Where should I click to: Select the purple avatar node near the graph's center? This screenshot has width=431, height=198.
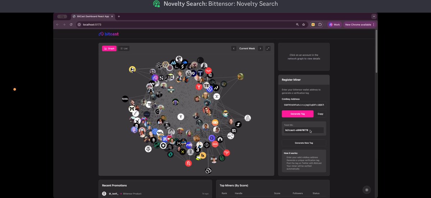point(175,102)
